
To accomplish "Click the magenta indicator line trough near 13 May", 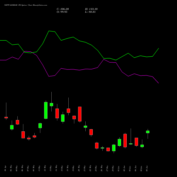I will 49,76.
